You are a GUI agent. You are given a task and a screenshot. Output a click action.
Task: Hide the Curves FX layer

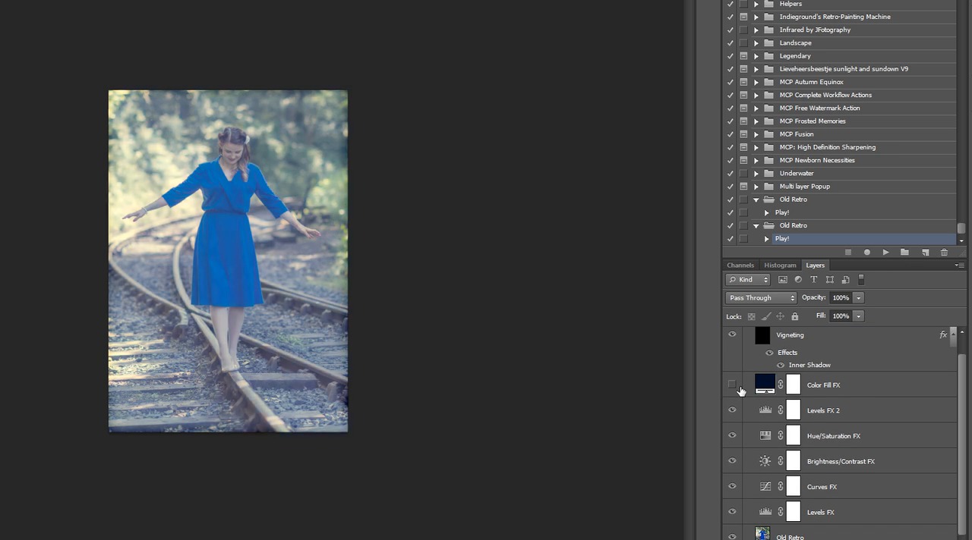coord(732,486)
